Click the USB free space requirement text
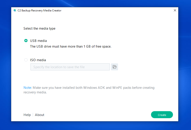191x130 pixels. click(x=71, y=46)
